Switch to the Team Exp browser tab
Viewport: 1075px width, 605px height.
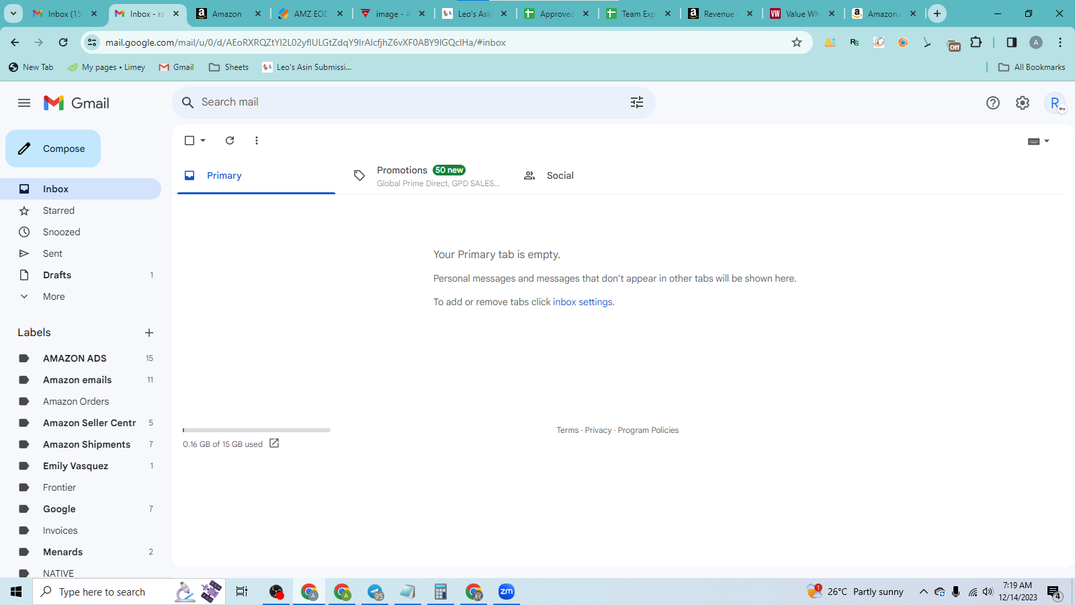tap(638, 13)
